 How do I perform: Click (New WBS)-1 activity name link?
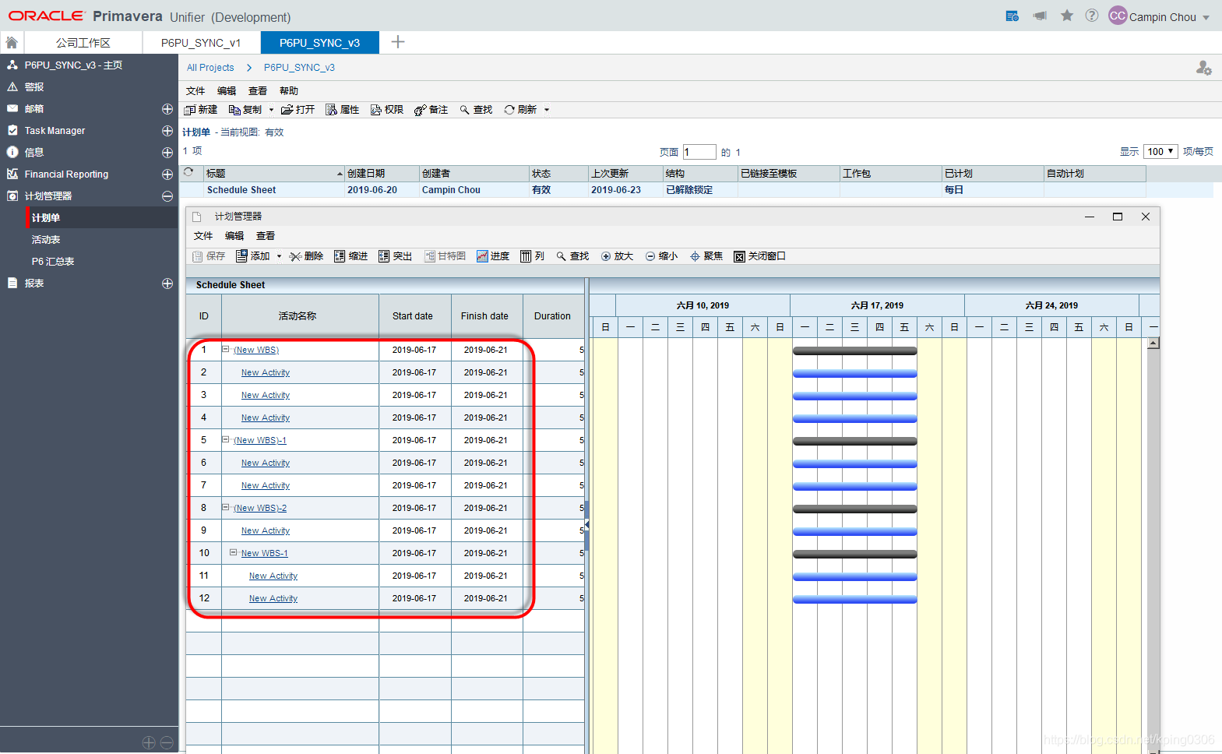tap(260, 440)
